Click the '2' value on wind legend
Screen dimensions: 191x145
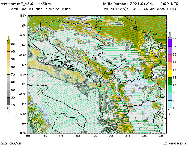[x=174, y=108]
